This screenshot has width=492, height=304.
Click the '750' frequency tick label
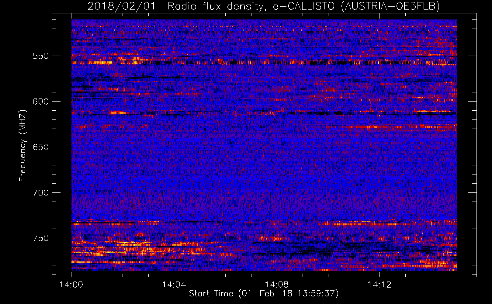41,238
